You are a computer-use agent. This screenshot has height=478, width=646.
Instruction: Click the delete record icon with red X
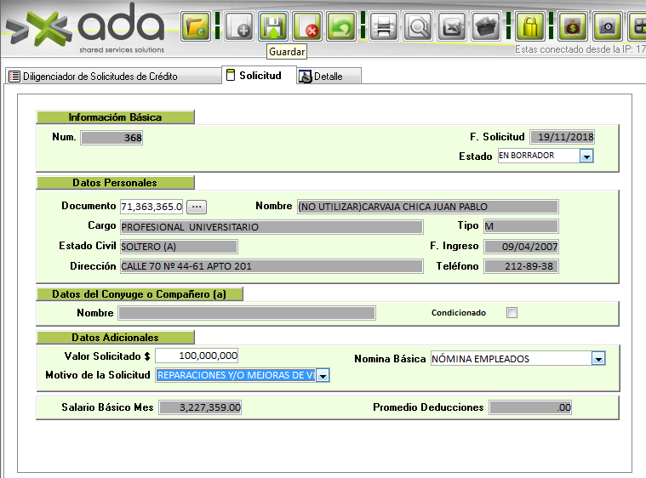[306, 26]
